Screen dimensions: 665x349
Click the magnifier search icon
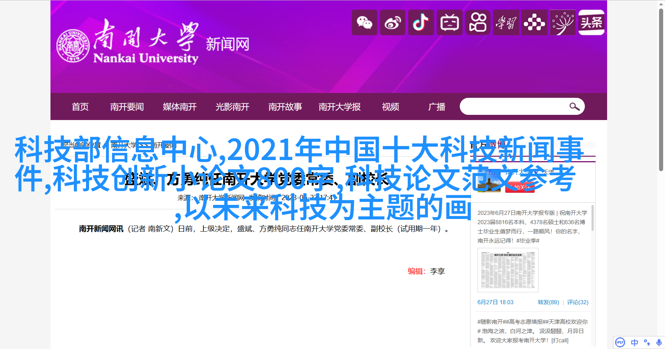[574, 107]
